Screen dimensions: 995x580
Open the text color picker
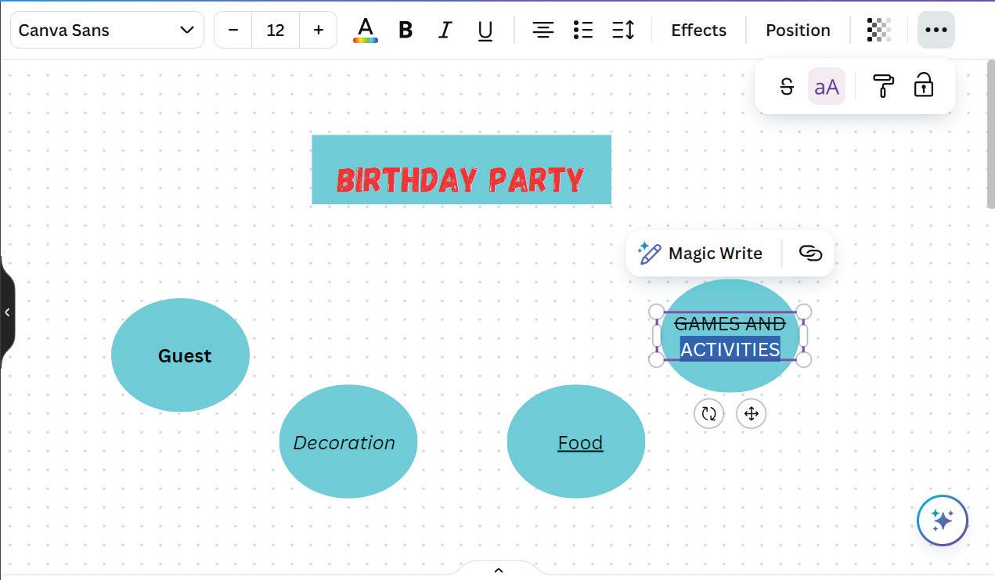pos(366,30)
